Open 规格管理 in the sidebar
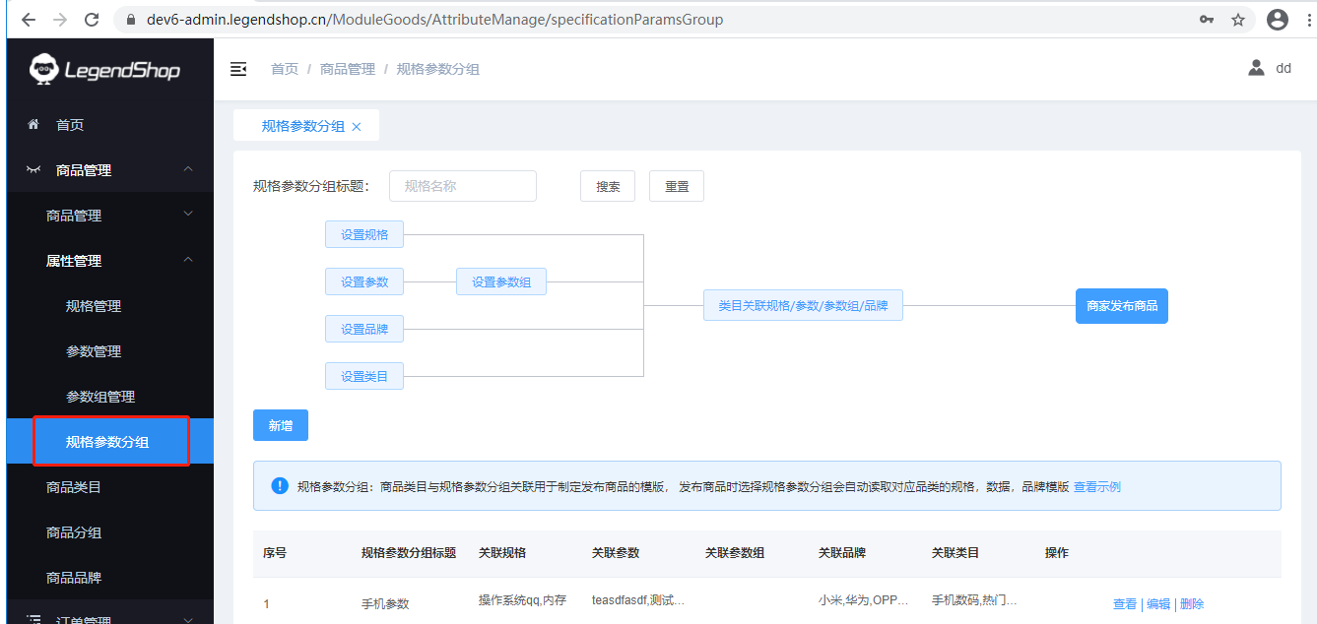 coord(94,306)
